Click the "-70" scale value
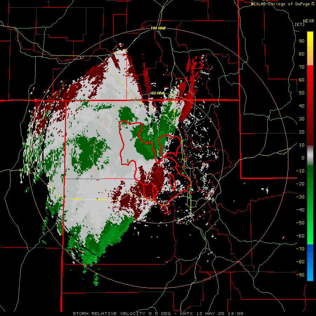Screen dimensions: 316x316 point(300,249)
